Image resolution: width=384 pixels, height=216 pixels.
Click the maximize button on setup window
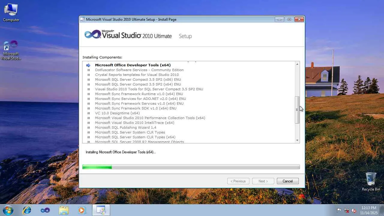point(289,19)
